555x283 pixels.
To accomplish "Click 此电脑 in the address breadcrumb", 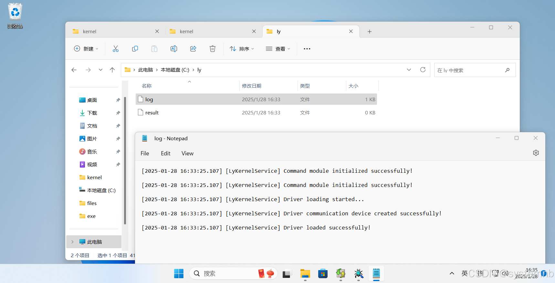I will (x=145, y=70).
